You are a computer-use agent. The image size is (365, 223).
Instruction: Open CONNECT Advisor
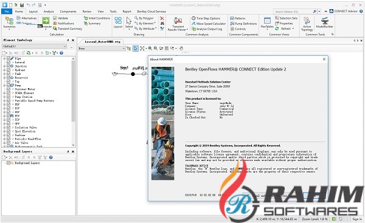point(344,11)
